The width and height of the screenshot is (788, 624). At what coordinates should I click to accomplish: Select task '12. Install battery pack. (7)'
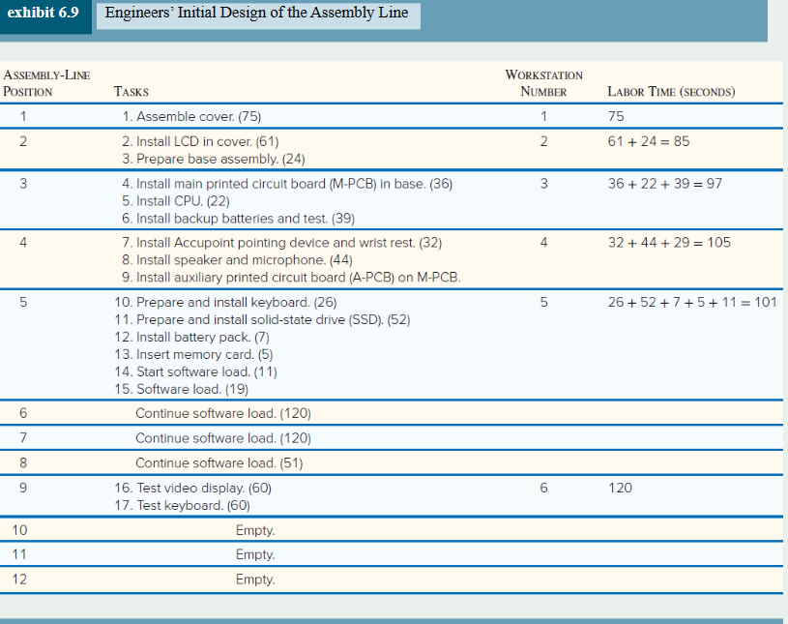(x=192, y=337)
